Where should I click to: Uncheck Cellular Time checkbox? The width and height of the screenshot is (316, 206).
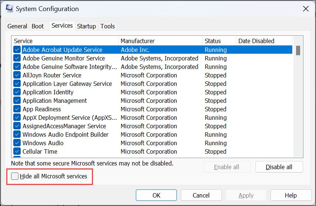pos(17,151)
